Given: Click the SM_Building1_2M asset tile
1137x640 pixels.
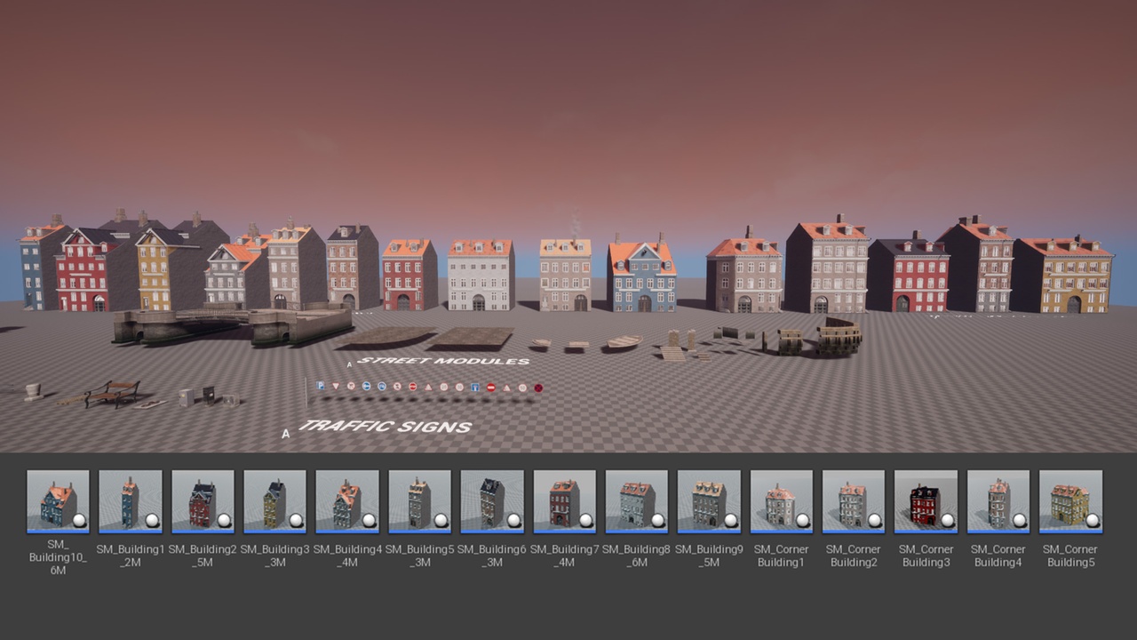Looking at the screenshot, I should tap(131, 501).
